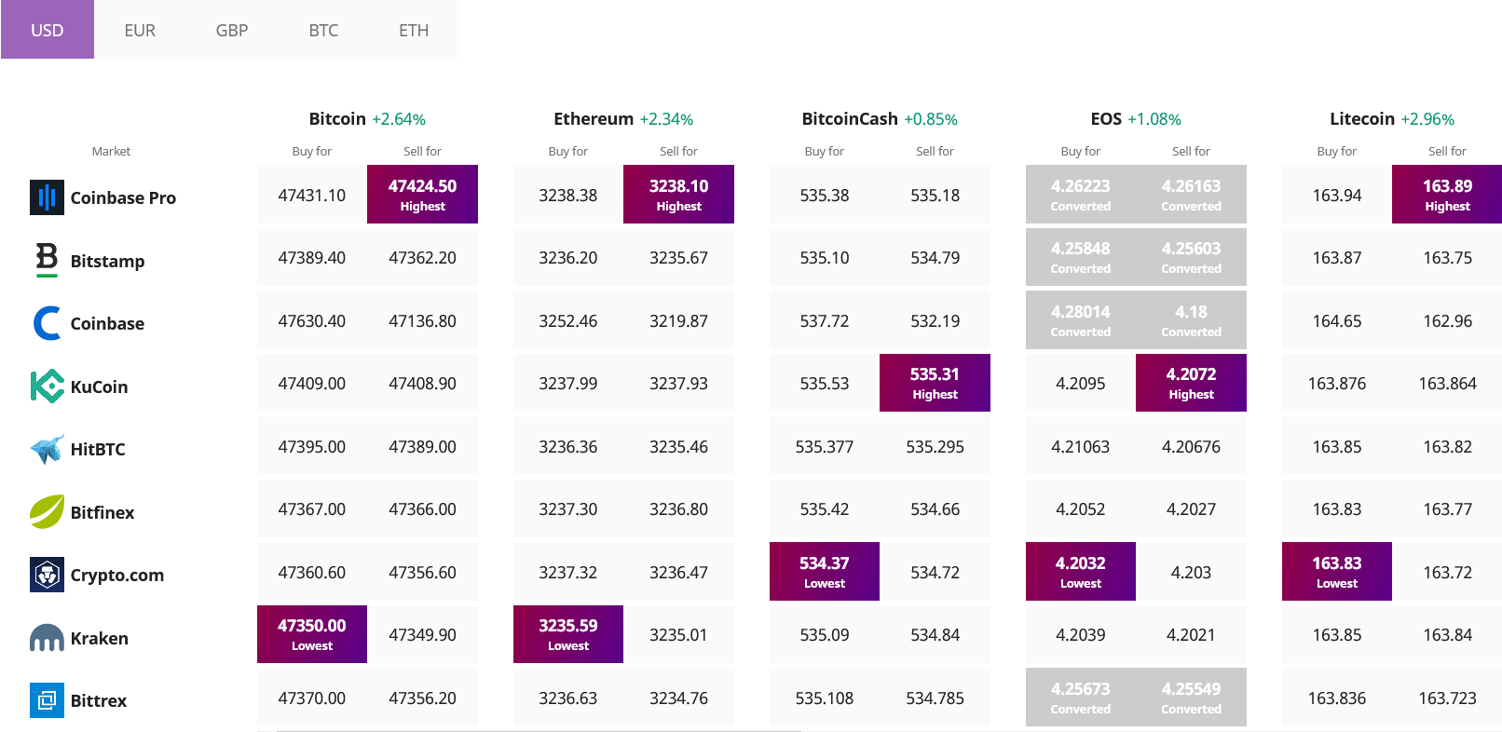This screenshot has width=1502, height=732.
Task: Click Bittrex Ethereum buy price 3236.63
Action: click(x=568, y=698)
